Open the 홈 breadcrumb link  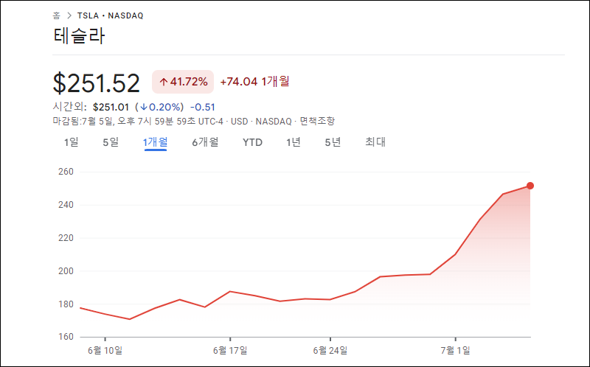point(56,15)
